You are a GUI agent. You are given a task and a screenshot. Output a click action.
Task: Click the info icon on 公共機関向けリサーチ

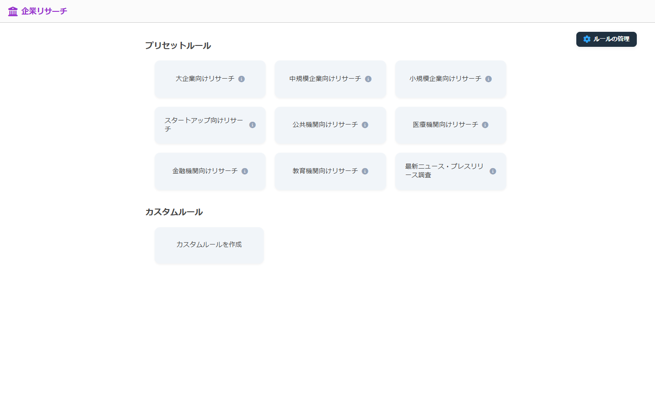(365, 125)
